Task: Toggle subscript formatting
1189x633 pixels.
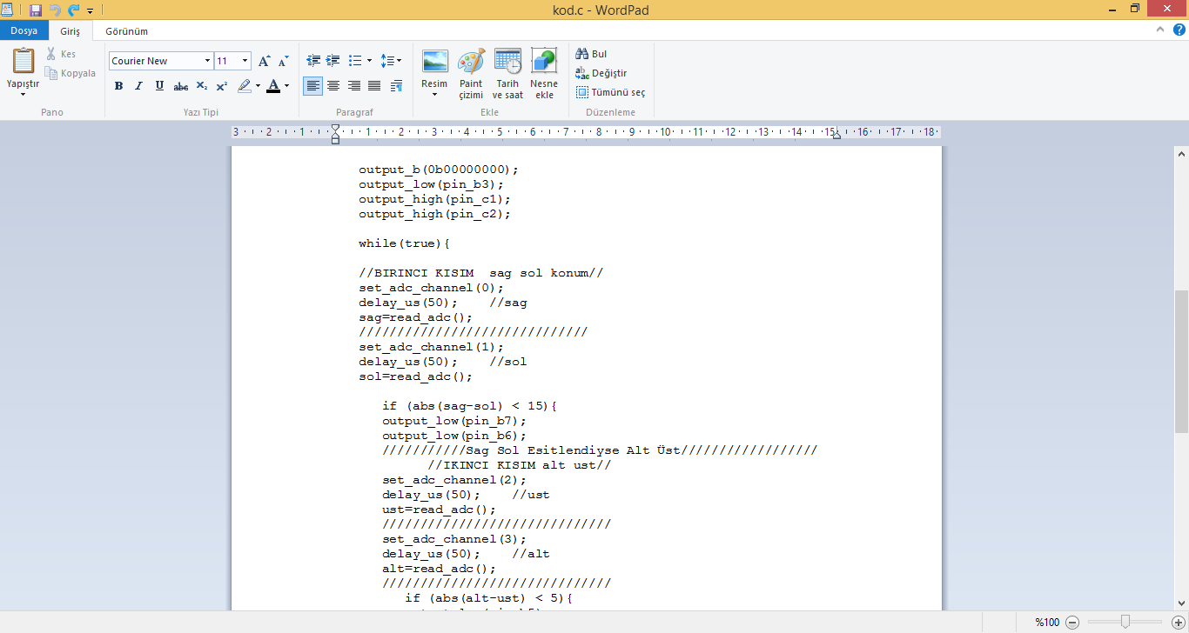Action: point(201,86)
